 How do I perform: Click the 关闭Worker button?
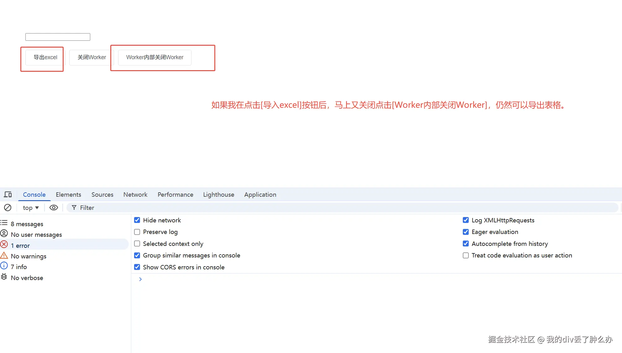[91, 57]
